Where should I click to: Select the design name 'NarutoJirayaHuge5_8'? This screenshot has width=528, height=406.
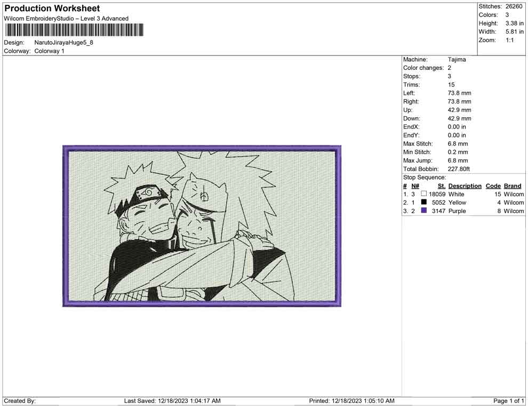tap(63, 43)
